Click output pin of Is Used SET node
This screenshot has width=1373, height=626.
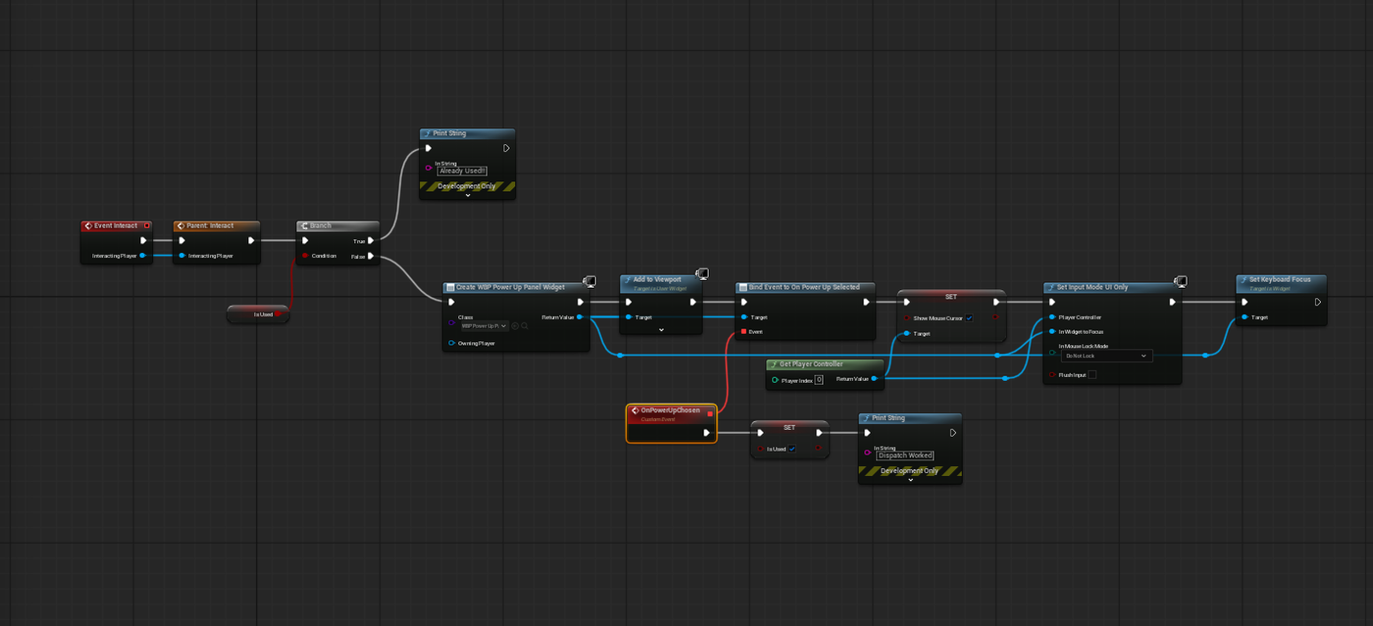pos(818,449)
